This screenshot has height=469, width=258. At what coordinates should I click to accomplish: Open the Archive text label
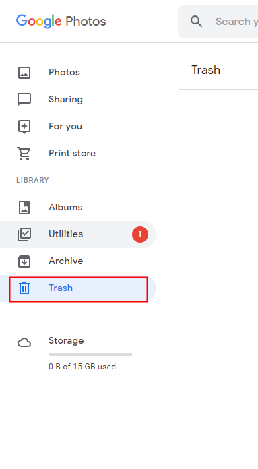[66, 261]
